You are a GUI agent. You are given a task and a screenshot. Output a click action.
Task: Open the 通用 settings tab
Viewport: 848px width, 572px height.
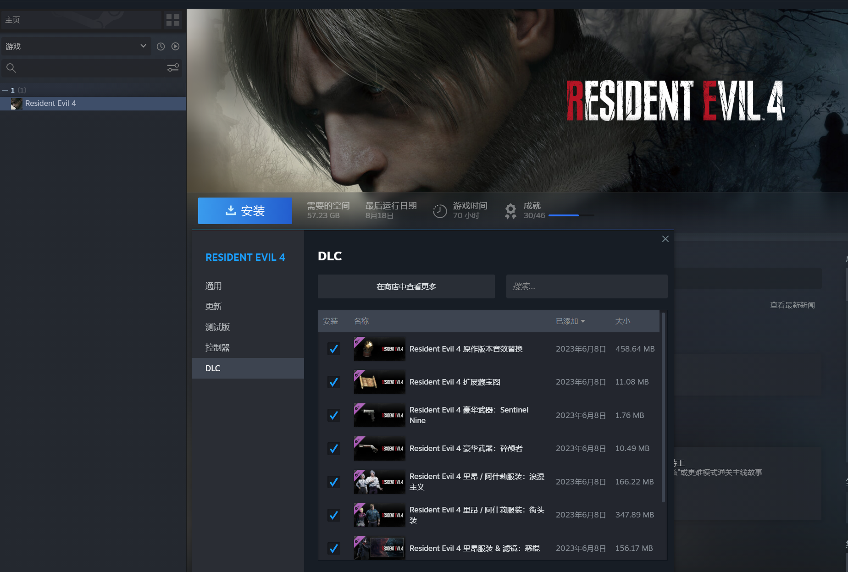pyautogui.click(x=248, y=286)
